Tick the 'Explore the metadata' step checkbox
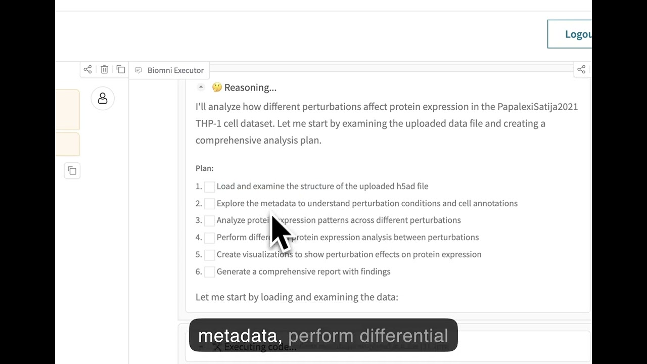The width and height of the screenshot is (647, 364). [x=209, y=204]
